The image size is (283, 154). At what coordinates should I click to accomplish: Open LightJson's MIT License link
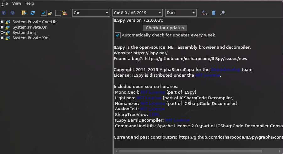(x=149, y=98)
